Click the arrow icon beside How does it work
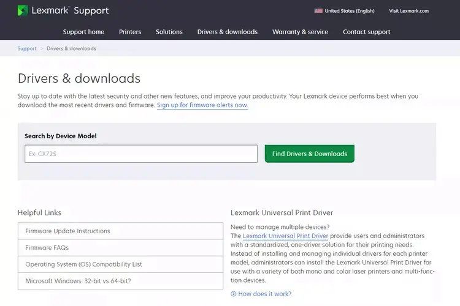 coord(233,294)
